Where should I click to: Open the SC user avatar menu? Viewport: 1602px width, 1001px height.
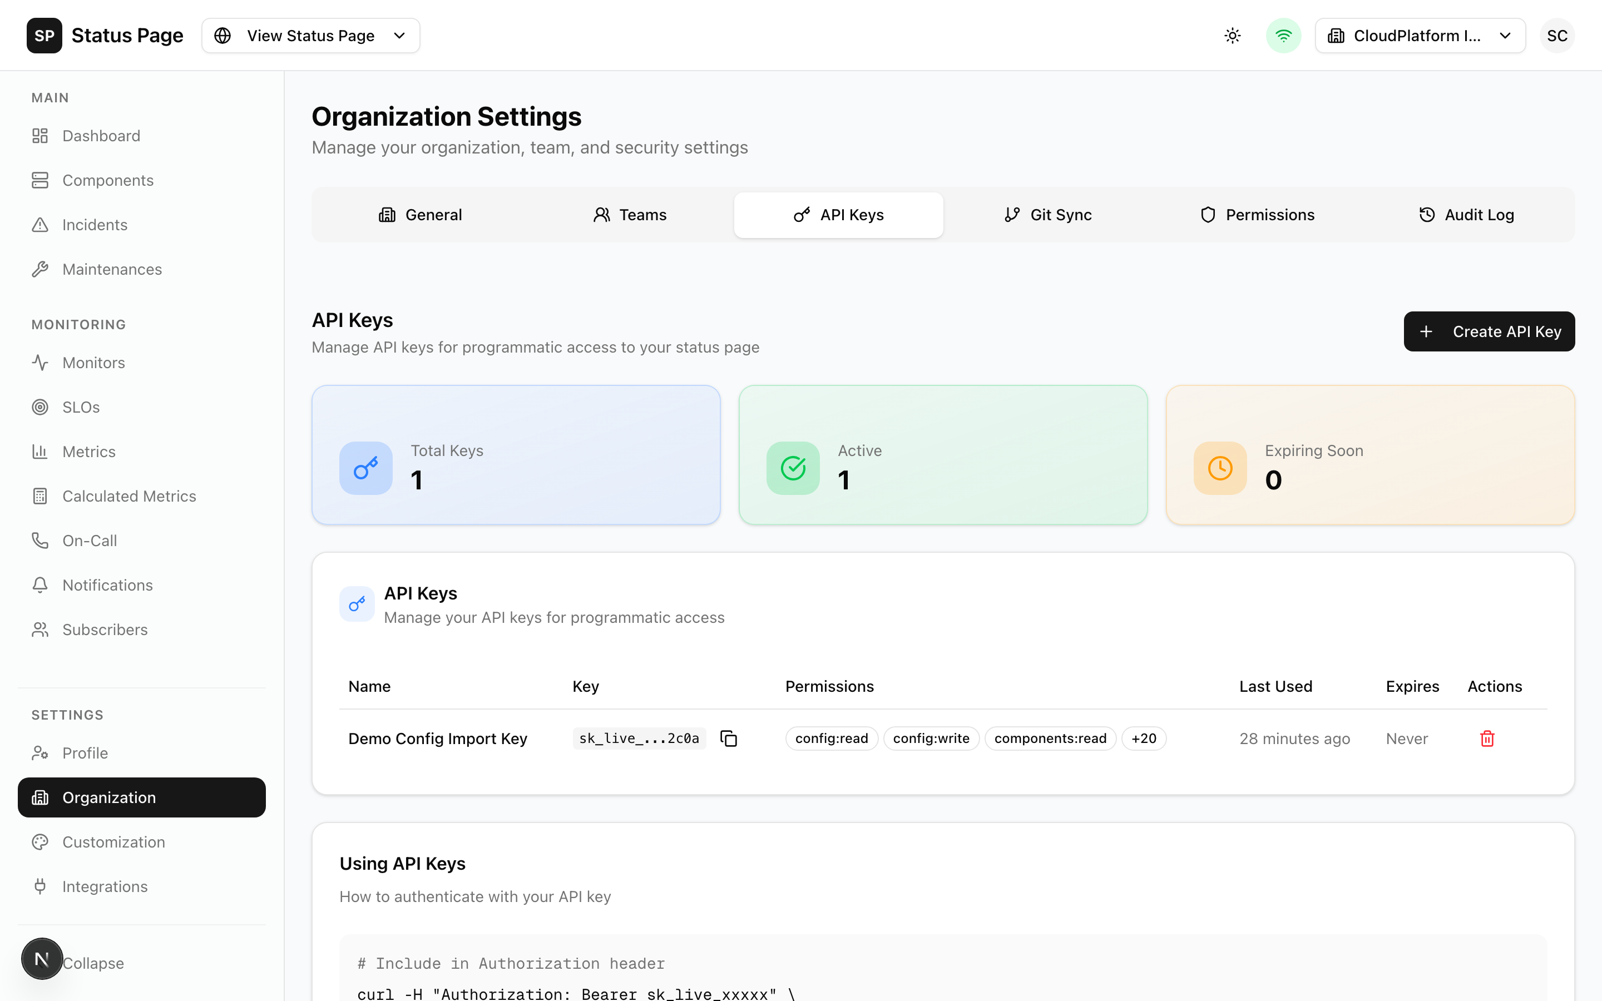pos(1556,36)
